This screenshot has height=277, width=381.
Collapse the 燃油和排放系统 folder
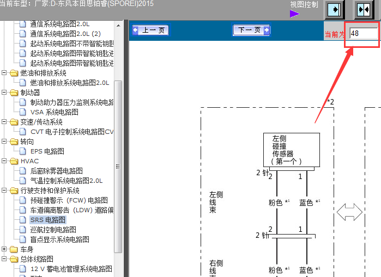4,72
